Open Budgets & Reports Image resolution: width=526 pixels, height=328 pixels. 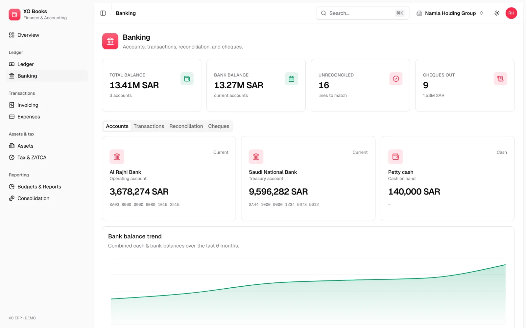click(x=47, y=187)
